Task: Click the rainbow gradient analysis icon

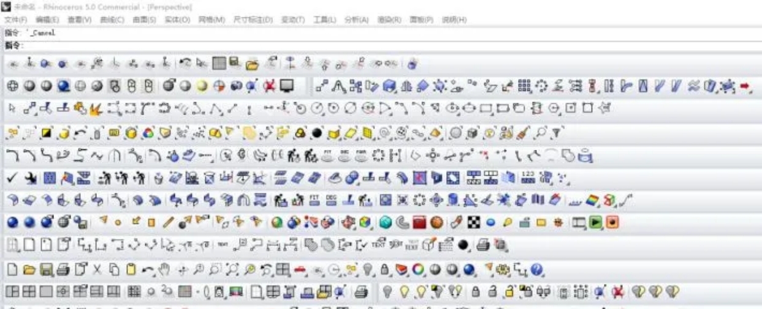Action: [x=593, y=200]
